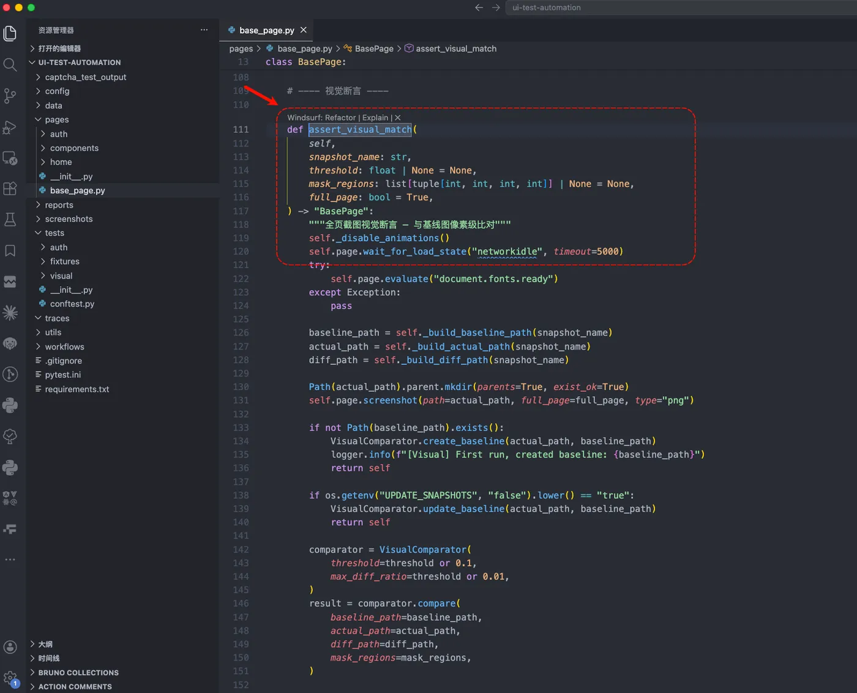
Task: Click the starburst AI assistant icon
Action: [x=10, y=313]
